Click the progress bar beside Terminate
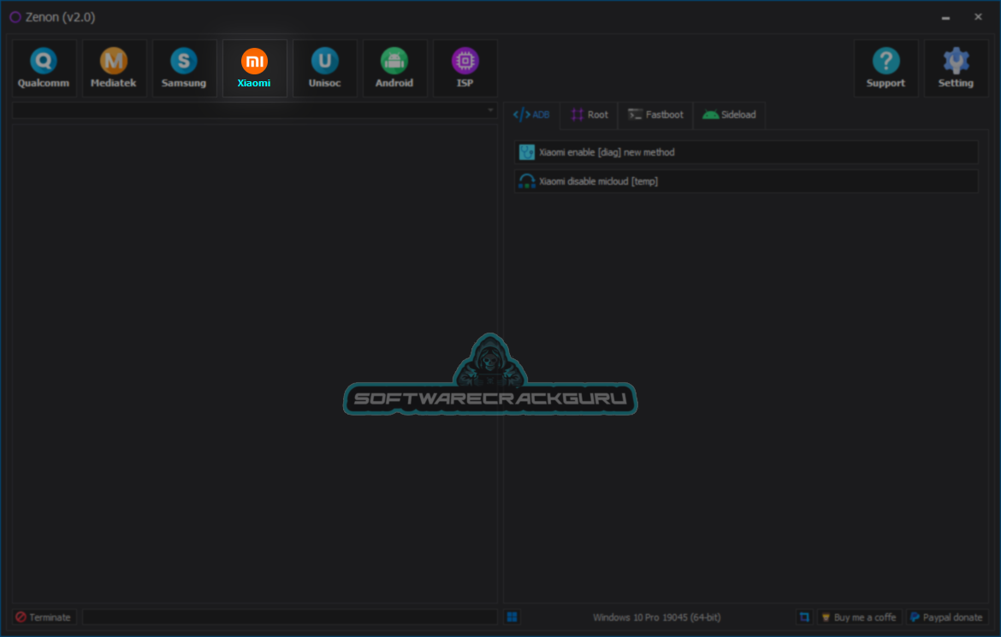 tap(290, 617)
